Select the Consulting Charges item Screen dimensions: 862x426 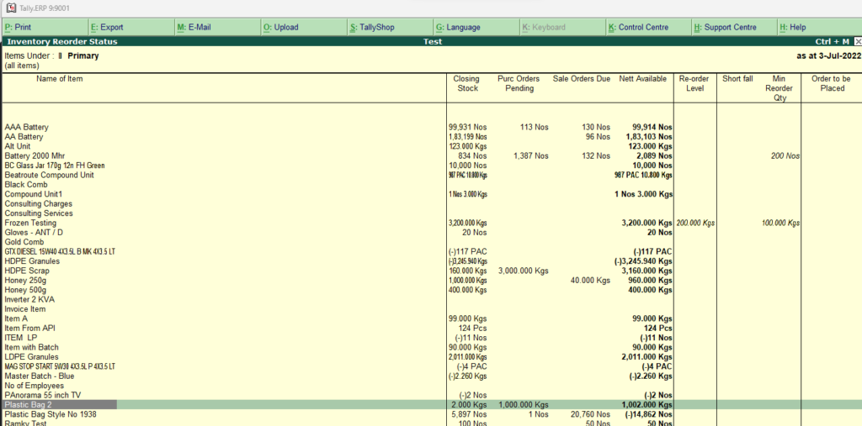pos(39,203)
